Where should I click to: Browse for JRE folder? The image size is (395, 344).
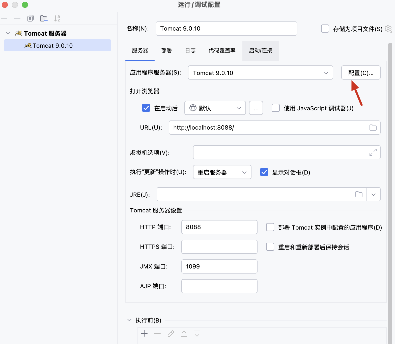[x=359, y=194]
